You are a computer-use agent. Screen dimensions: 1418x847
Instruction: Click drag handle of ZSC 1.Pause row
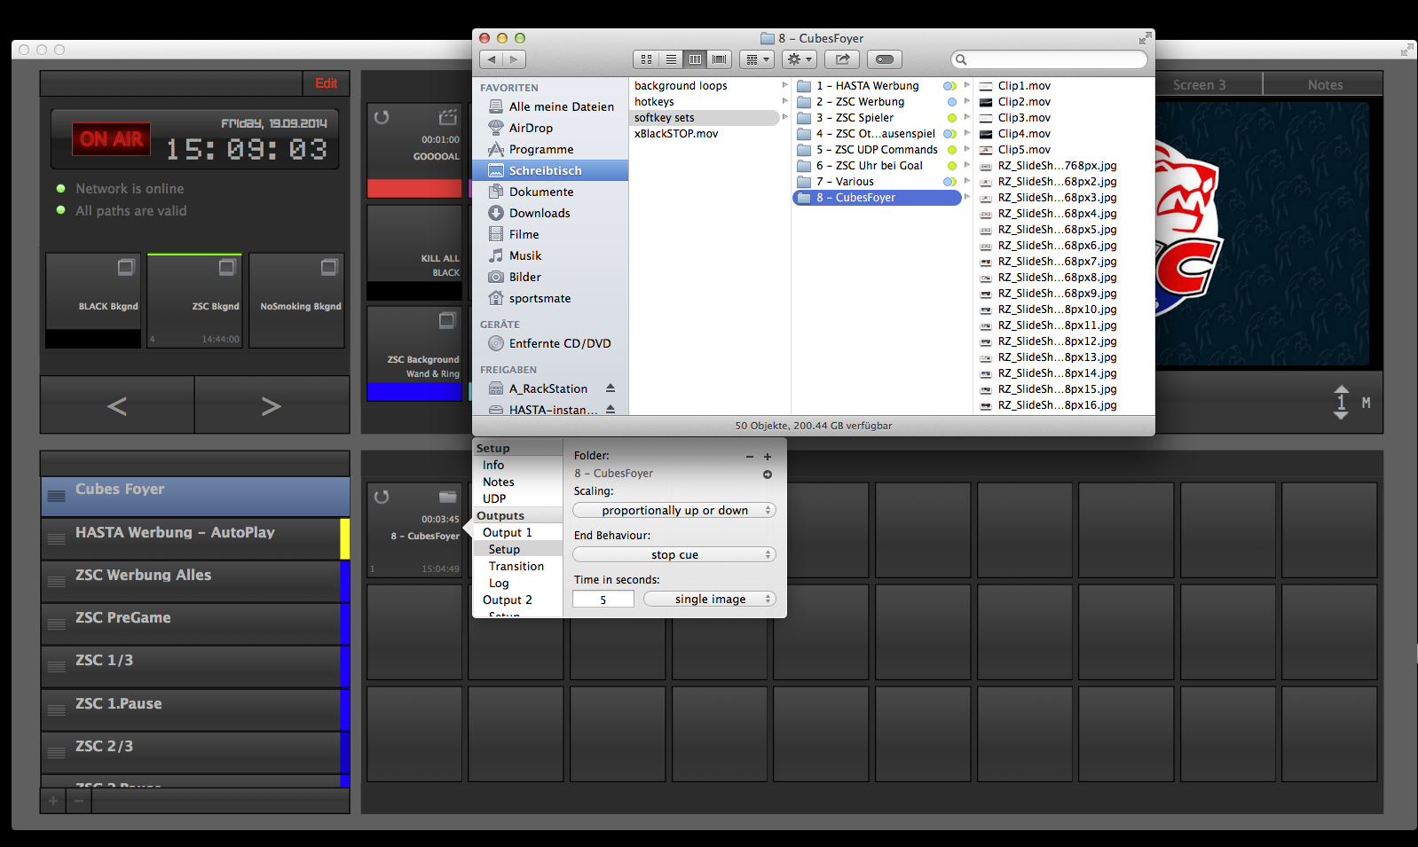click(57, 710)
